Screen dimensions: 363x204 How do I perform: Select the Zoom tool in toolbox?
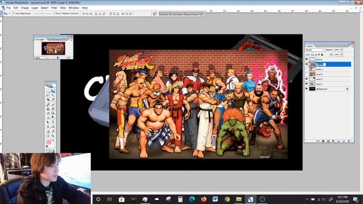click(x=53, y=136)
